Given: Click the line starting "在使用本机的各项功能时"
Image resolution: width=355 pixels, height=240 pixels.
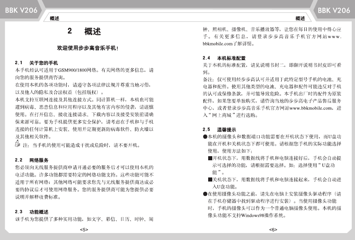Looking at the screenshot, I should pos(83,85).
